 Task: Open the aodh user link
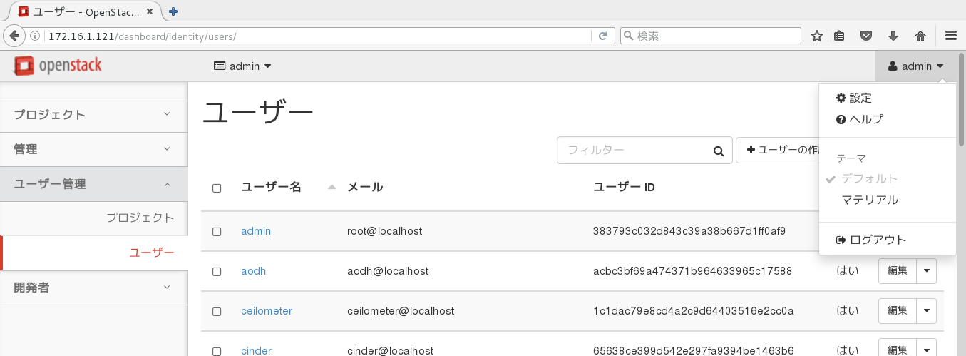tap(253, 271)
